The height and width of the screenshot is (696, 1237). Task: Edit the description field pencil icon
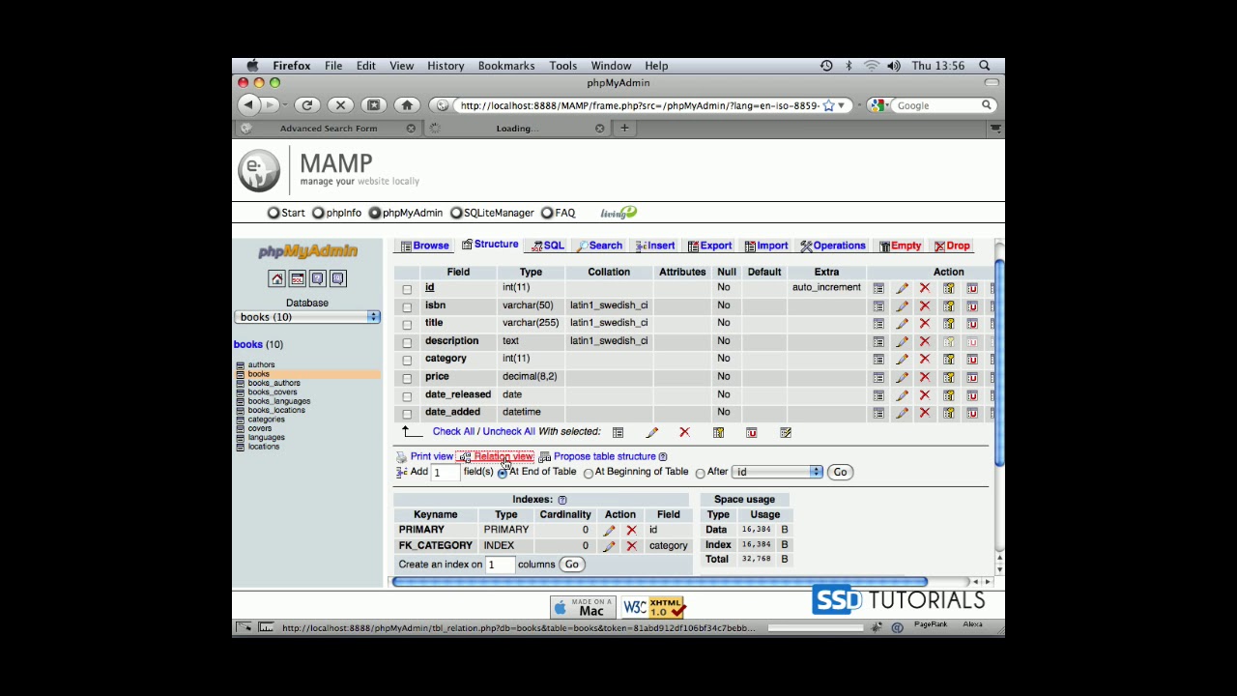pos(902,342)
